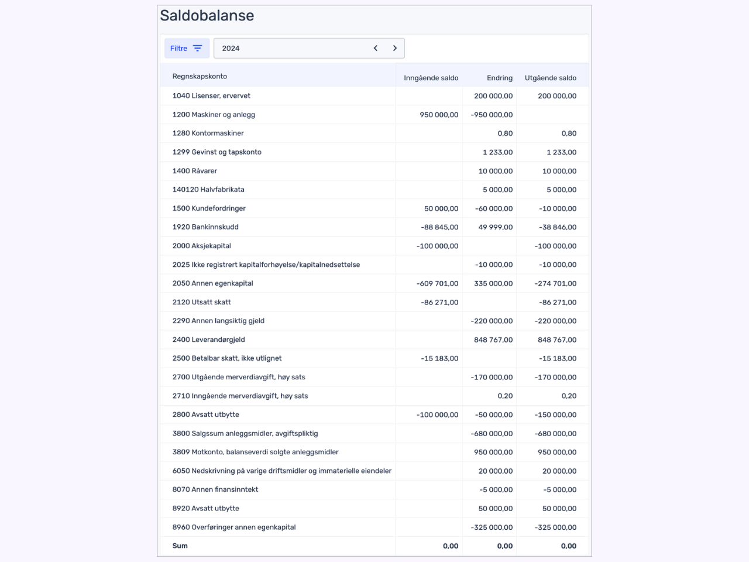Select row 6050 Nedskrivning på varige driftsmidler
Screen dimensions: 749x562
(374, 471)
